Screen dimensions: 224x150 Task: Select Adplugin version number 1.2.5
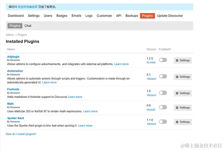click(x=150, y=59)
